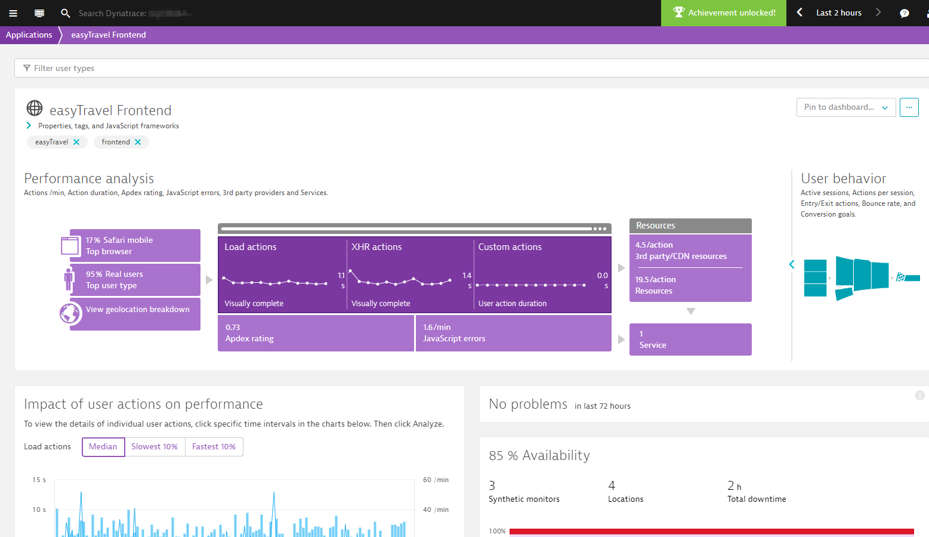
Task: Click the Achievement unlocked banner
Action: (724, 13)
